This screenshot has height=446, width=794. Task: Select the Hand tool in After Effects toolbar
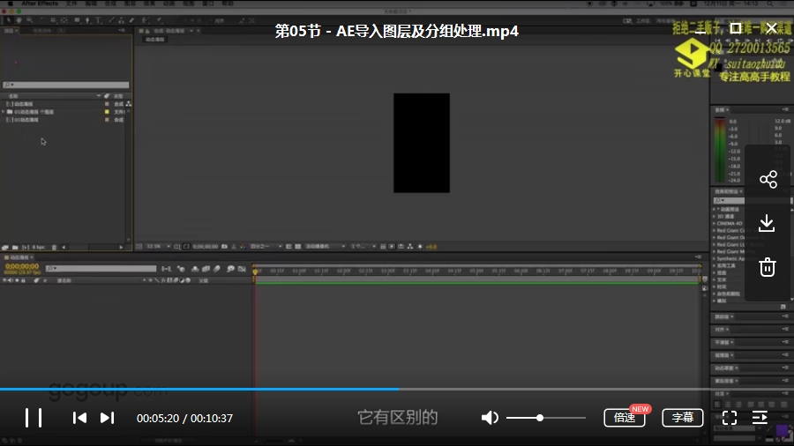click(x=19, y=20)
